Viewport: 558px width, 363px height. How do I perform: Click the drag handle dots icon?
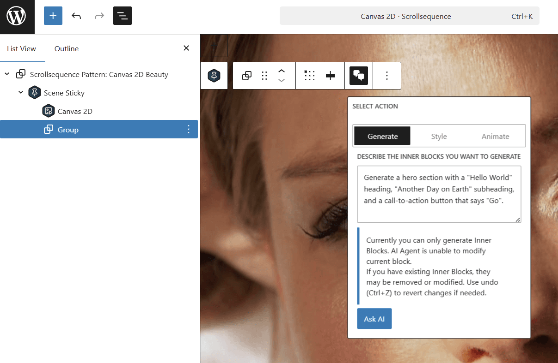click(x=264, y=76)
